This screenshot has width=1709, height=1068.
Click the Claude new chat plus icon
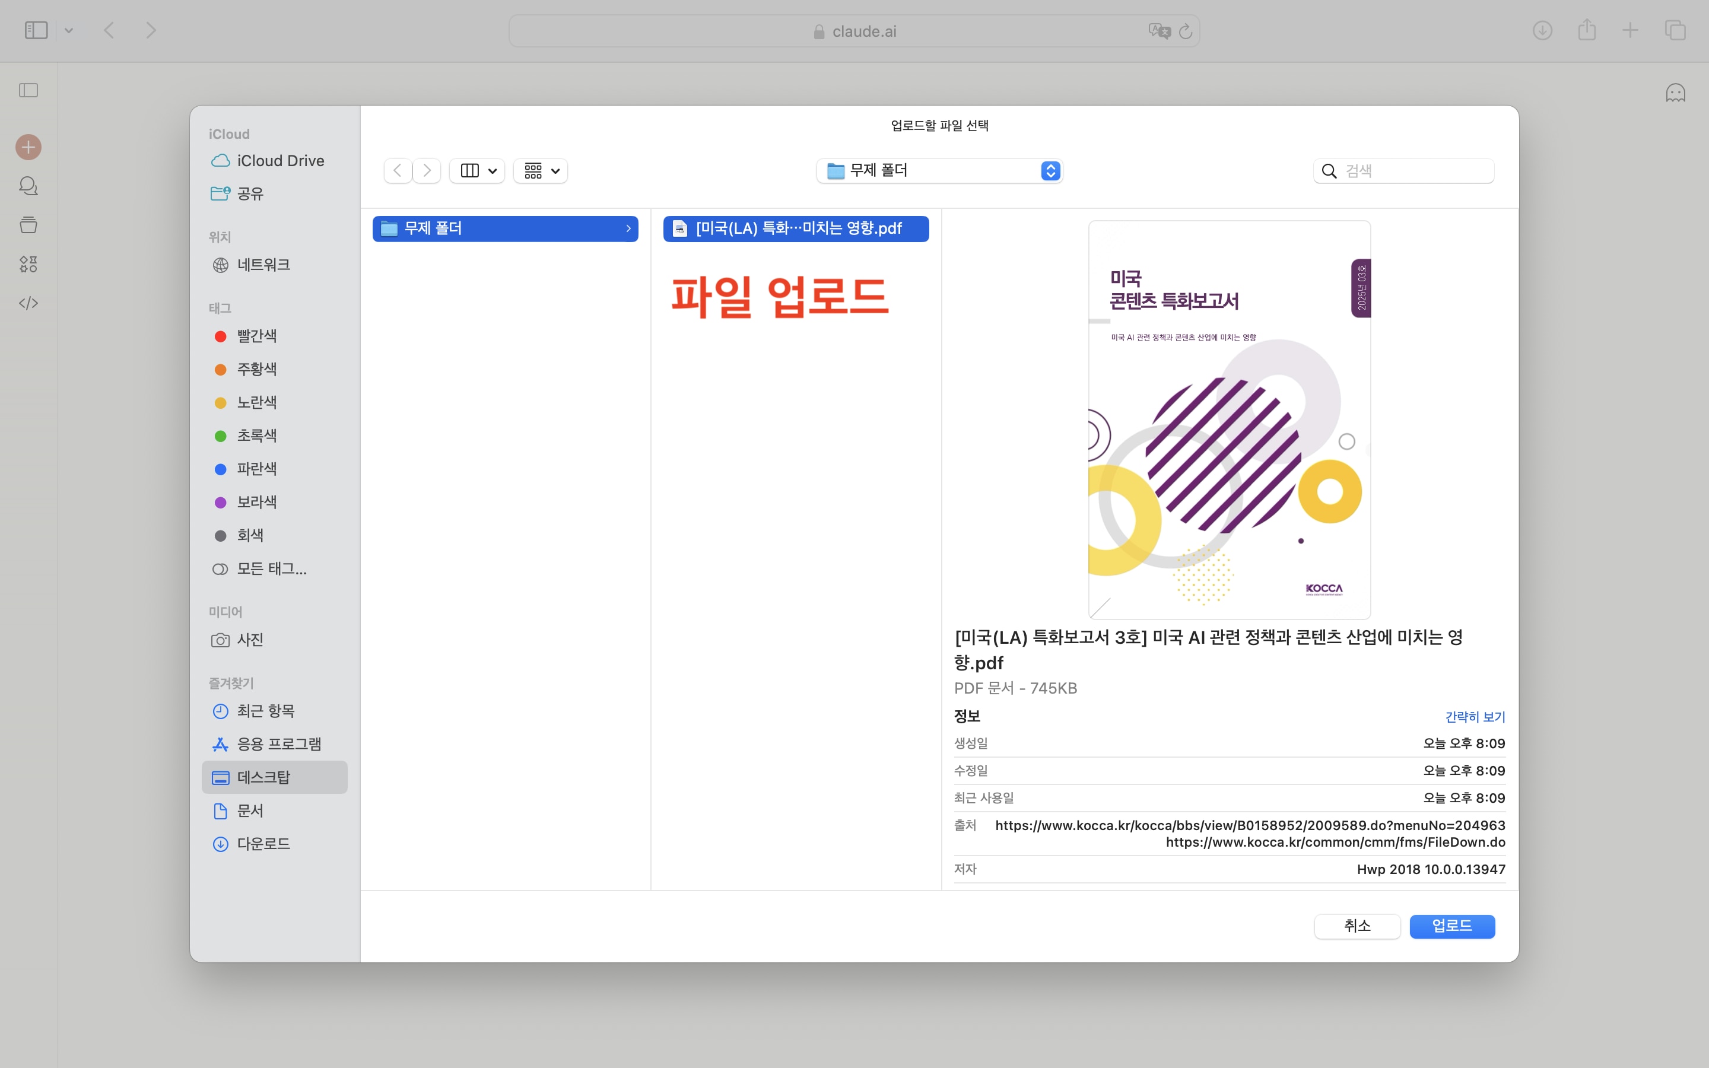(x=28, y=147)
